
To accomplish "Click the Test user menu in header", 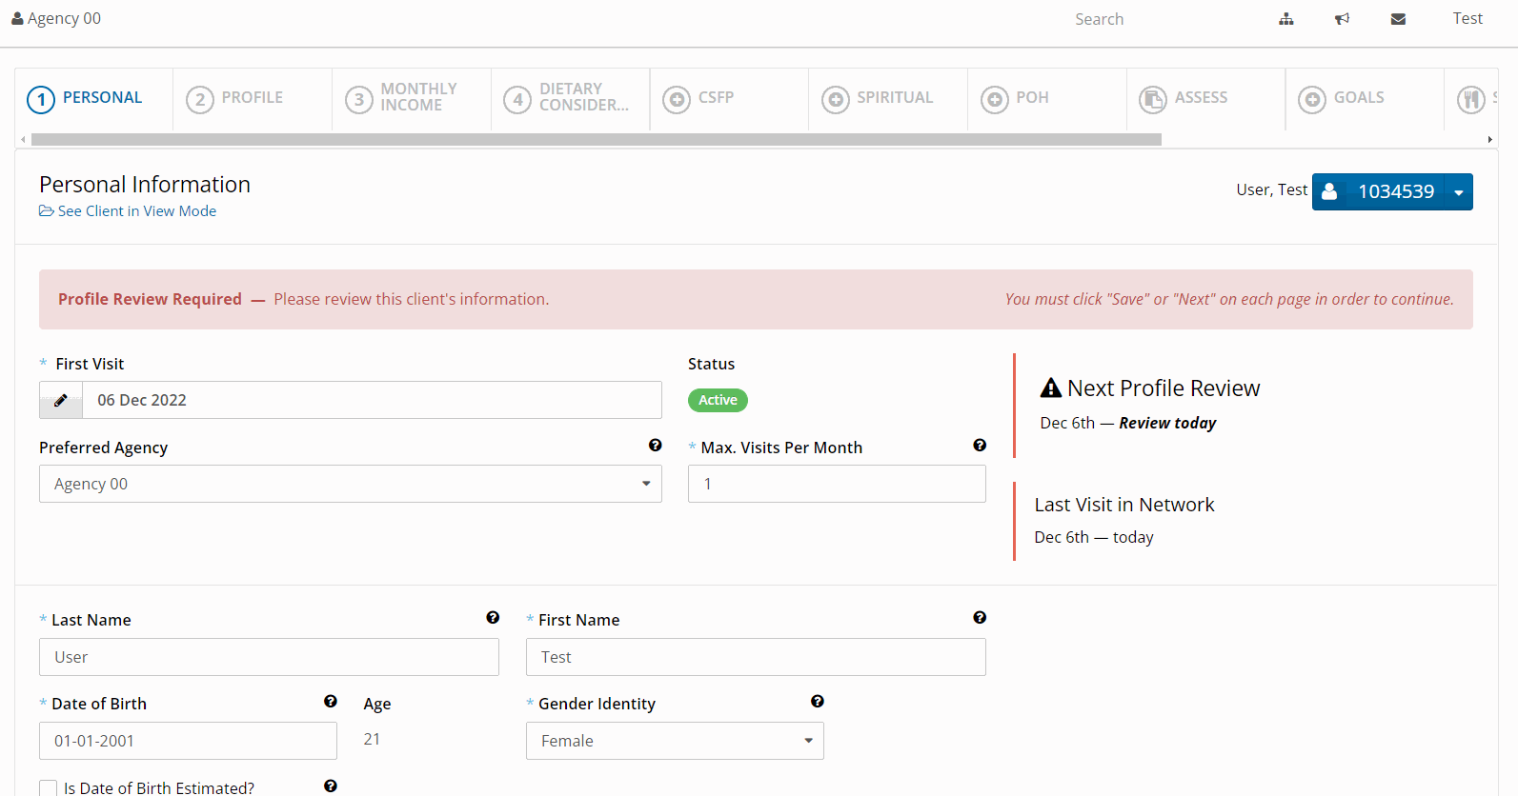I will pyautogui.click(x=1467, y=19).
